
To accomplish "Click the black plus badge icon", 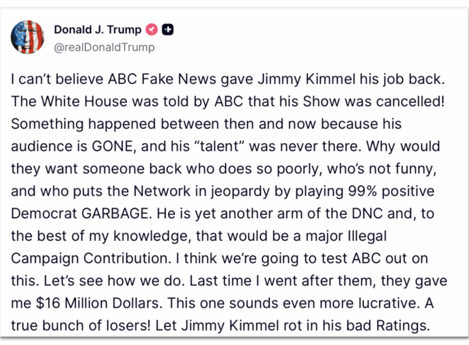I will [168, 29].
